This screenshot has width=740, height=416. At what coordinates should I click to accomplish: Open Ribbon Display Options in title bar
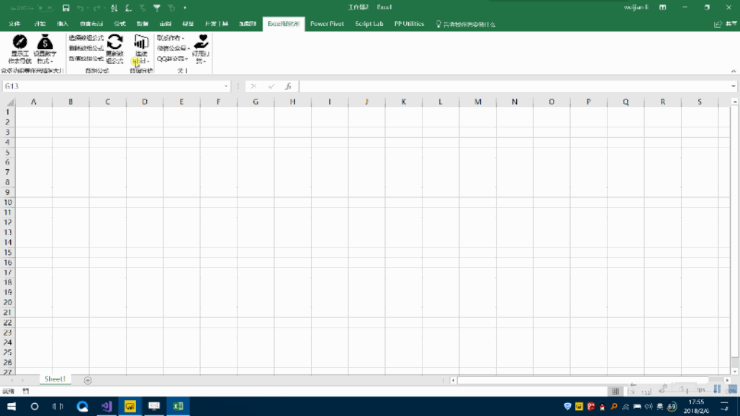click(662, 7)
